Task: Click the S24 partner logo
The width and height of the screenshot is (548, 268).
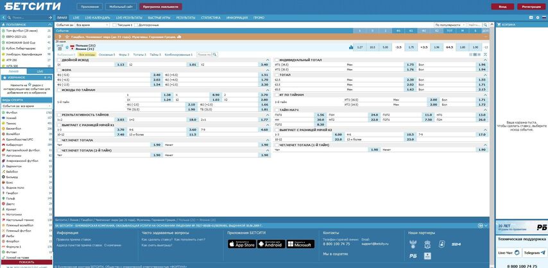Action: point(456,244)
